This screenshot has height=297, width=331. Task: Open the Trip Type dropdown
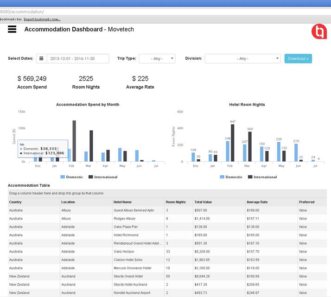[x=157, y=58]
